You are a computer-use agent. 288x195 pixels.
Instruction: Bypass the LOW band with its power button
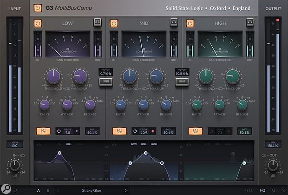(x=38, y=23)
